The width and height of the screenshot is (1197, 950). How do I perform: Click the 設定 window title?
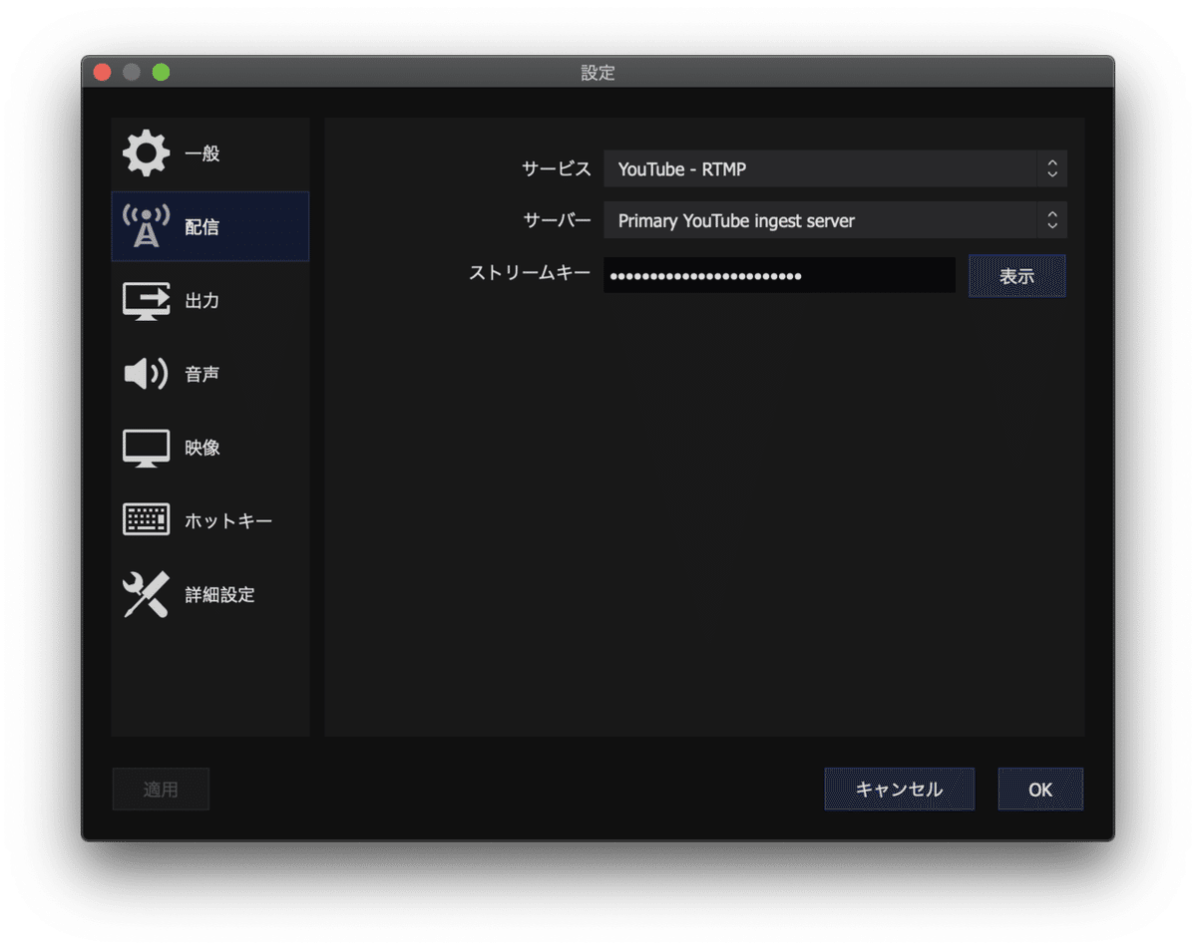tap(598, 73)
